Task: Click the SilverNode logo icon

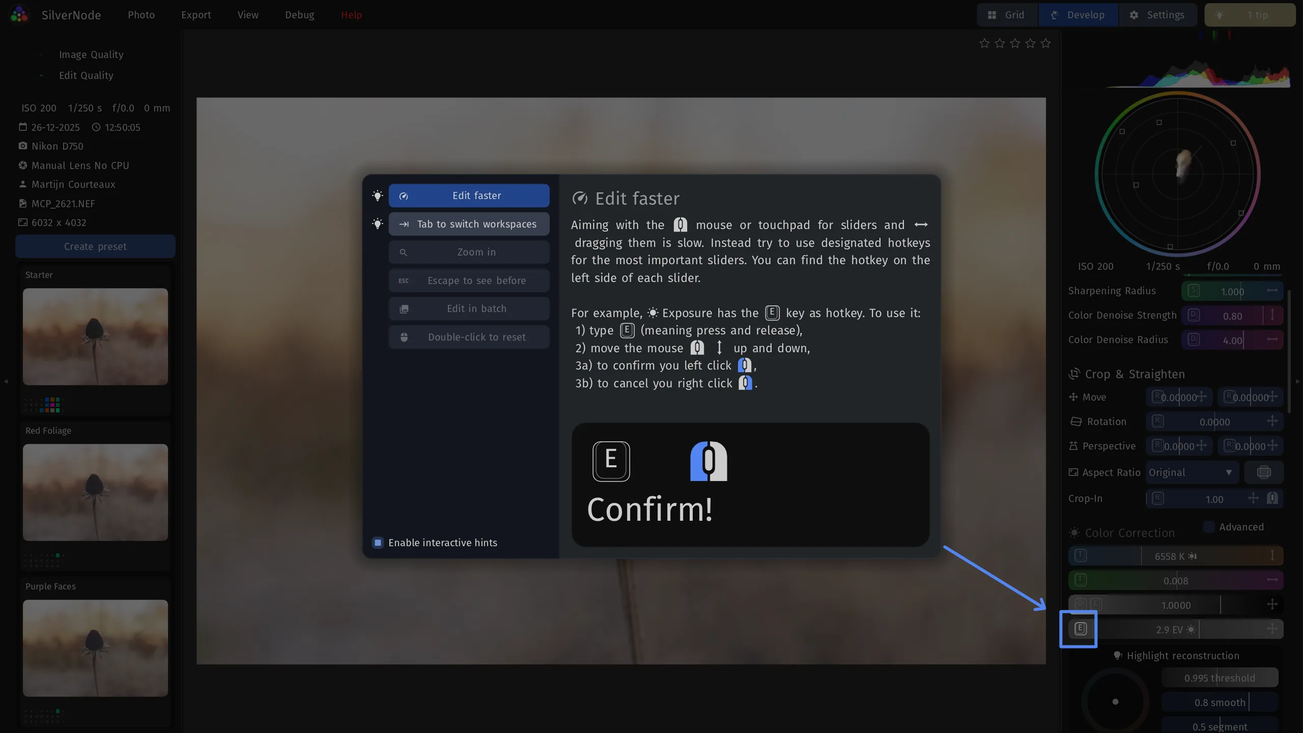Action: pyautogui.click(x=19, y=15)
